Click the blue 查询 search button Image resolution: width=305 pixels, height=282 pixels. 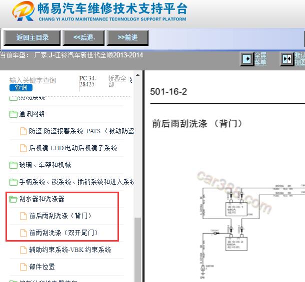point(21,87)
